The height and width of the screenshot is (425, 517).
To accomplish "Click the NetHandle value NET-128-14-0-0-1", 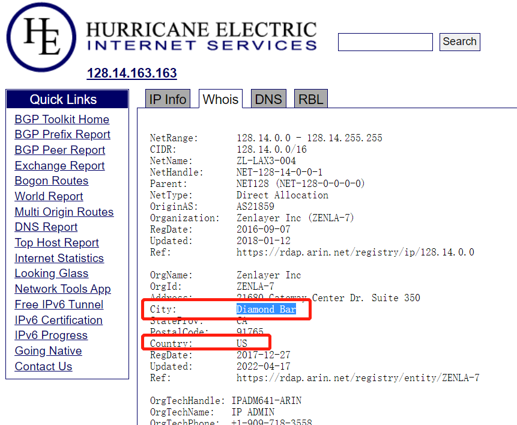I will (280, 173).
